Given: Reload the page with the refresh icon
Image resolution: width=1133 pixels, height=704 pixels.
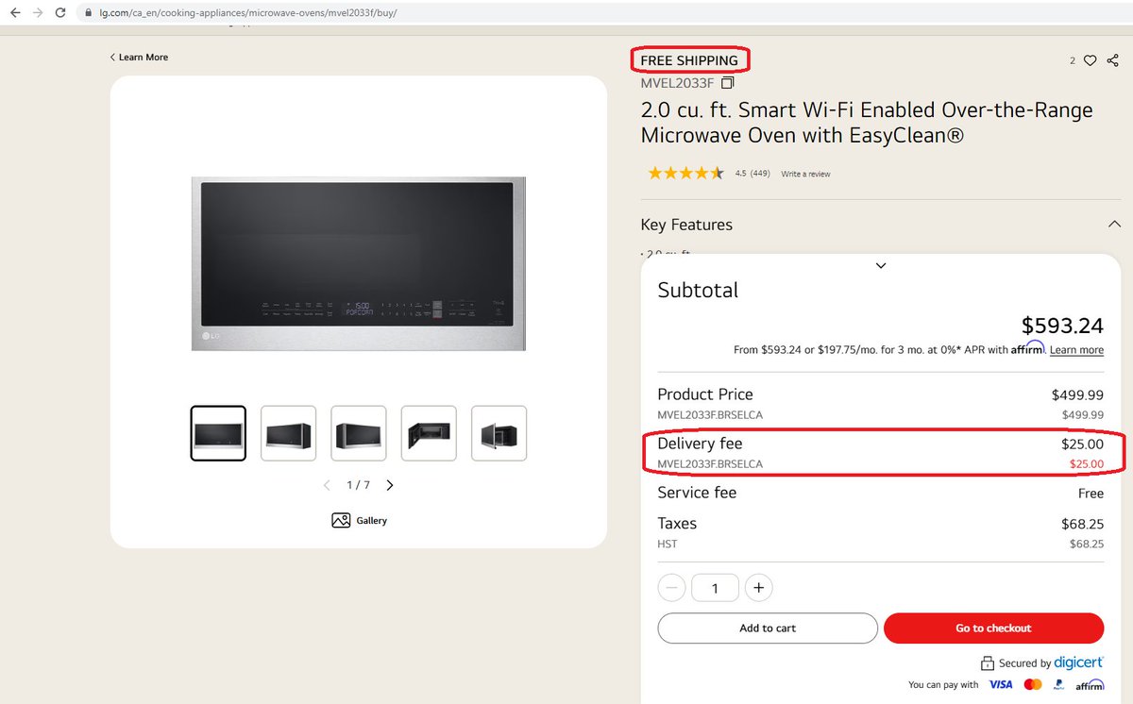Looking at the screenshot, I should click(60, 13).
